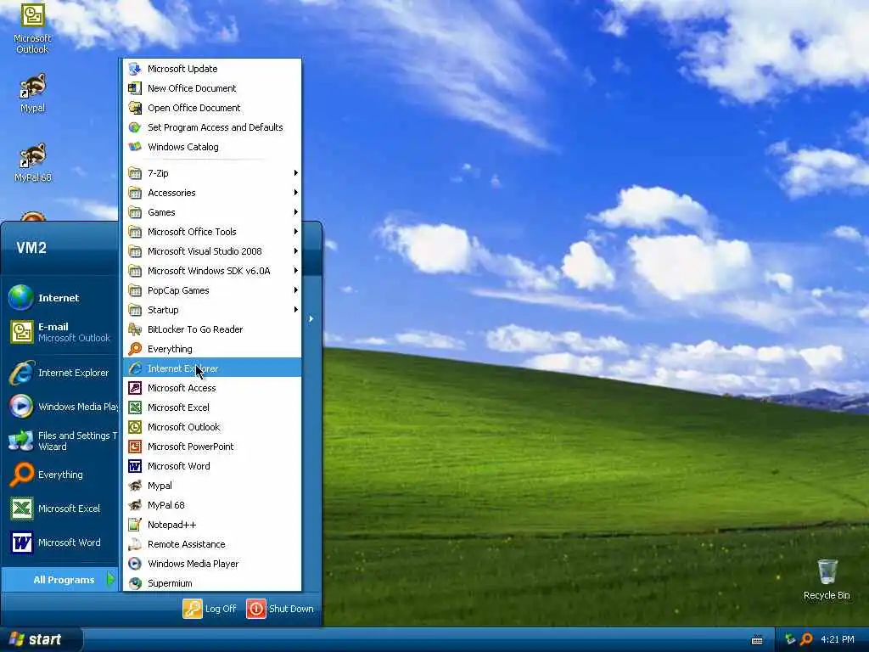The width and height of the screenshot is (869, 652).
Task: Click Everything icon in Start menu left pane
Action: [21, 475]
